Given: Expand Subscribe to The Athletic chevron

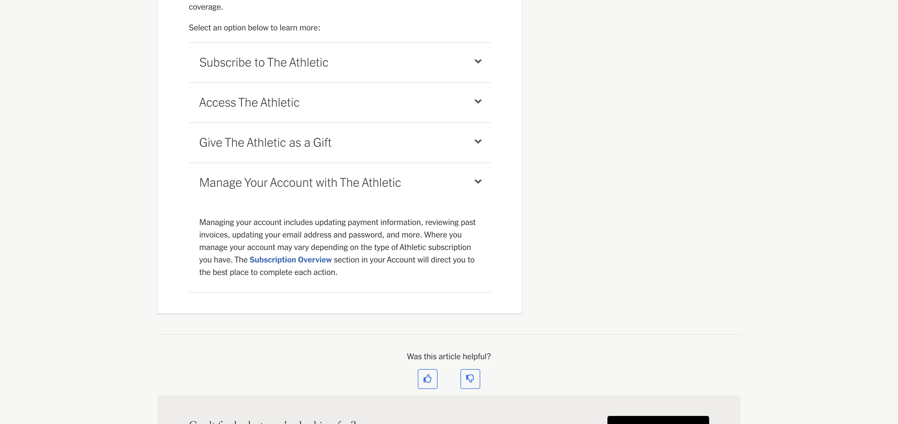Looking at the screenshot, I should (478, 61).
